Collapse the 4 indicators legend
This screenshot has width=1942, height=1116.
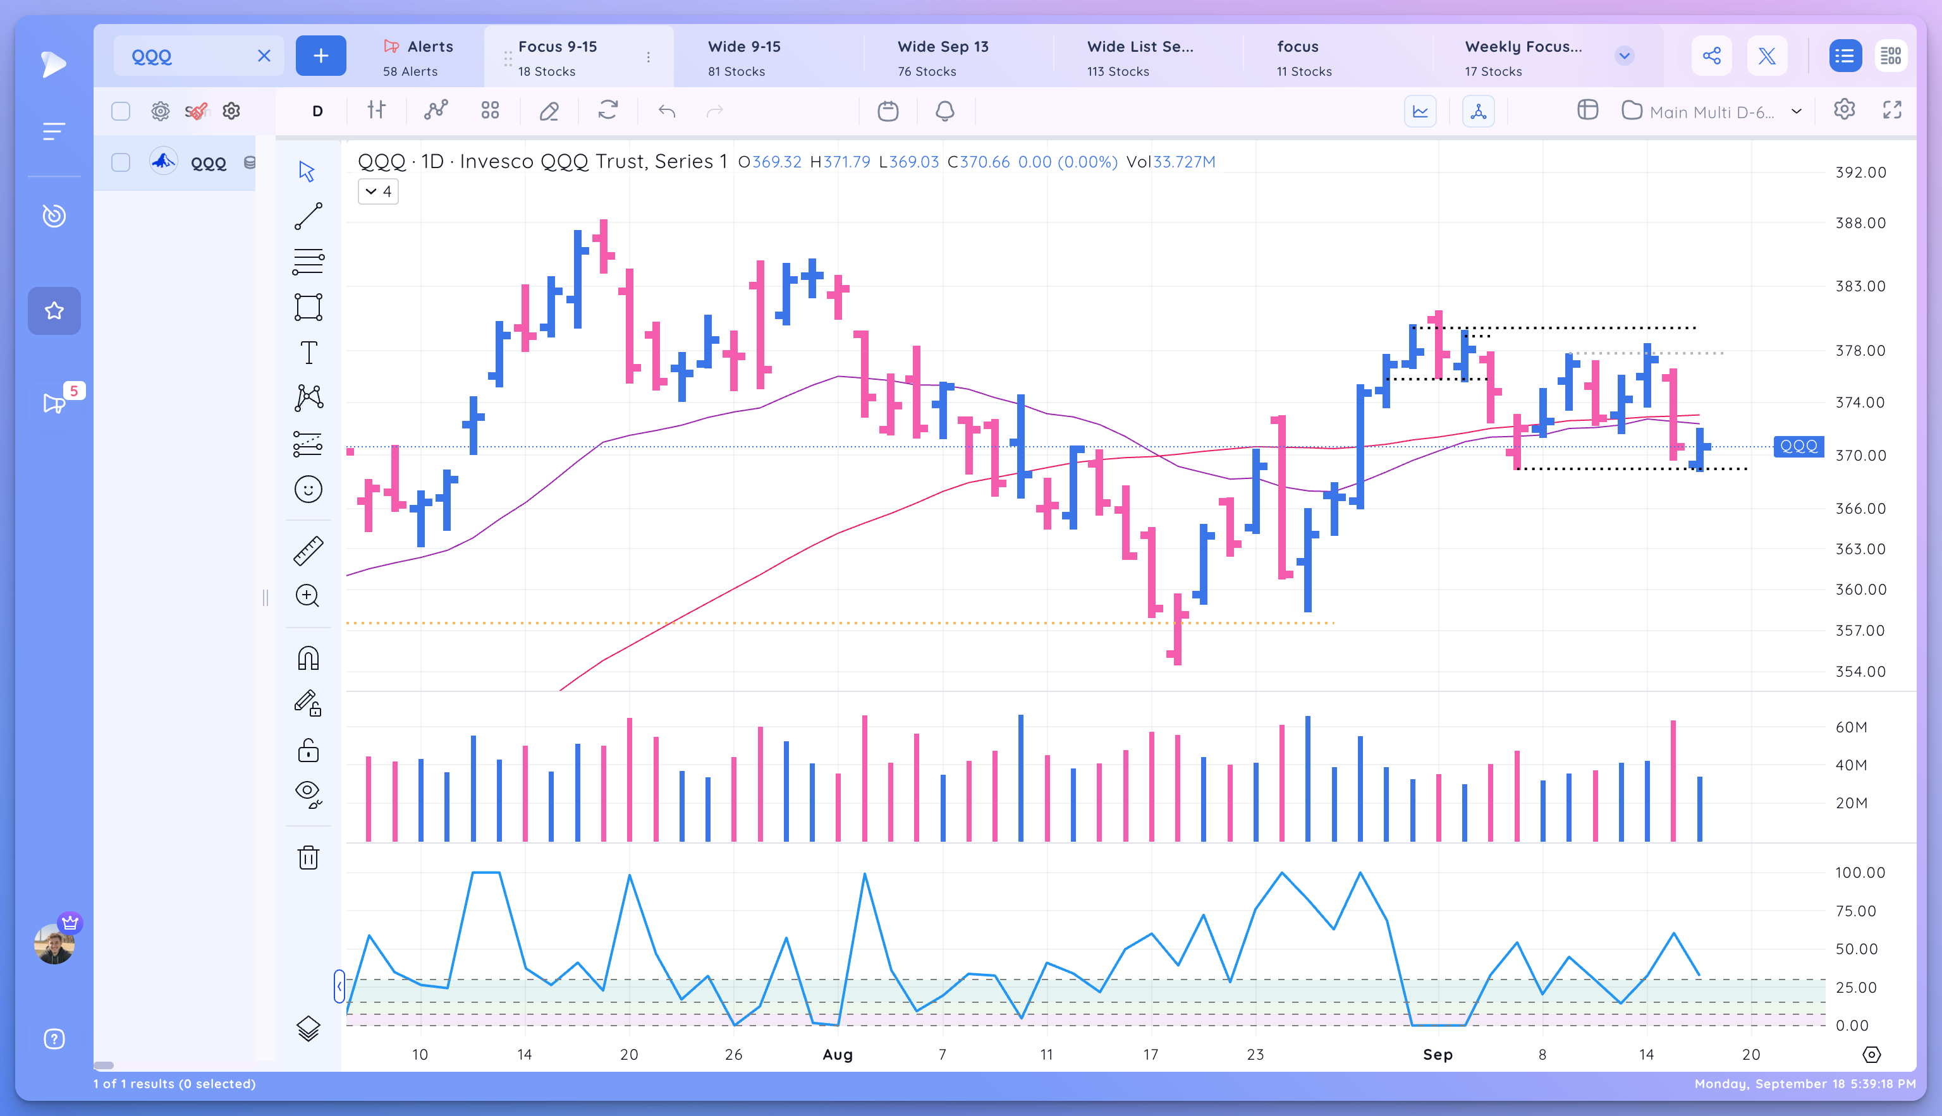coord(378,191)
